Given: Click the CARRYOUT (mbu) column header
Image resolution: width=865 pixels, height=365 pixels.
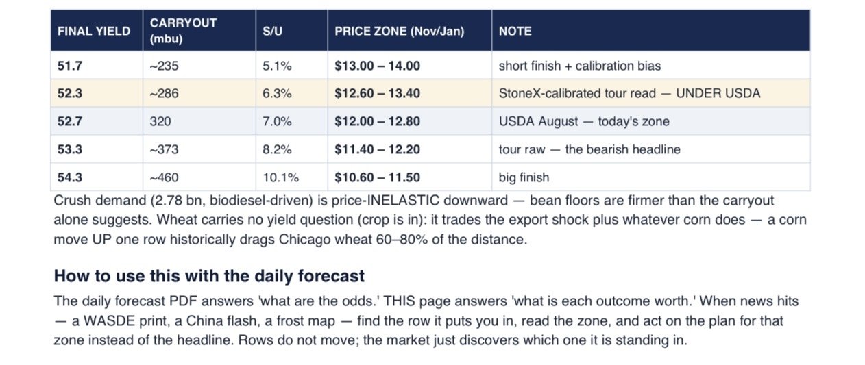Looking at the screenshot, I should click(183, 31).
